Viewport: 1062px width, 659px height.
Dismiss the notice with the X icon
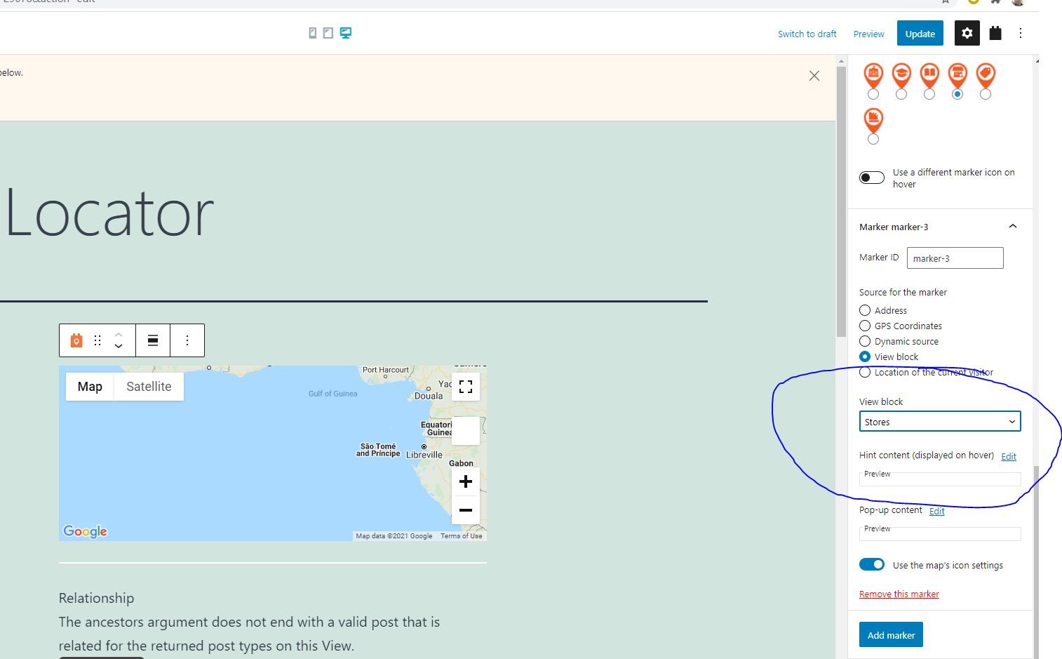coord(814,76)
